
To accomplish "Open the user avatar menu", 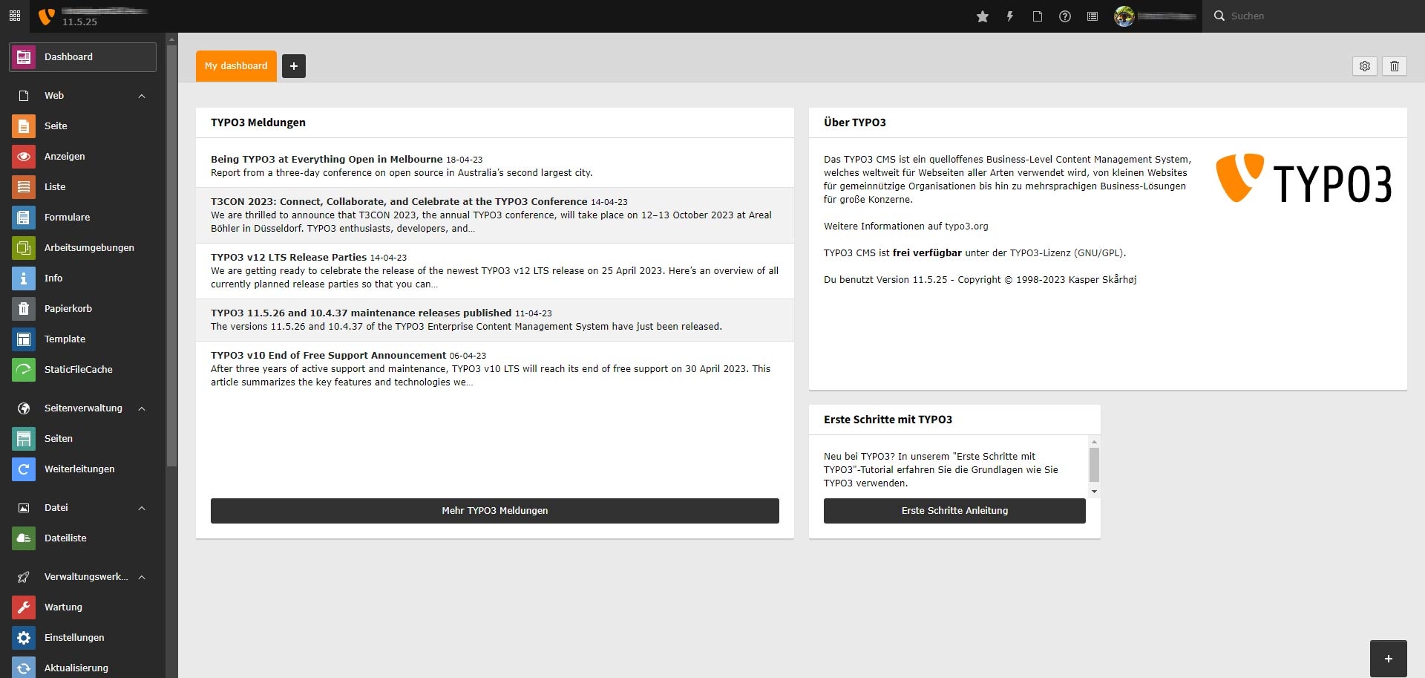I will [1155, 16].
